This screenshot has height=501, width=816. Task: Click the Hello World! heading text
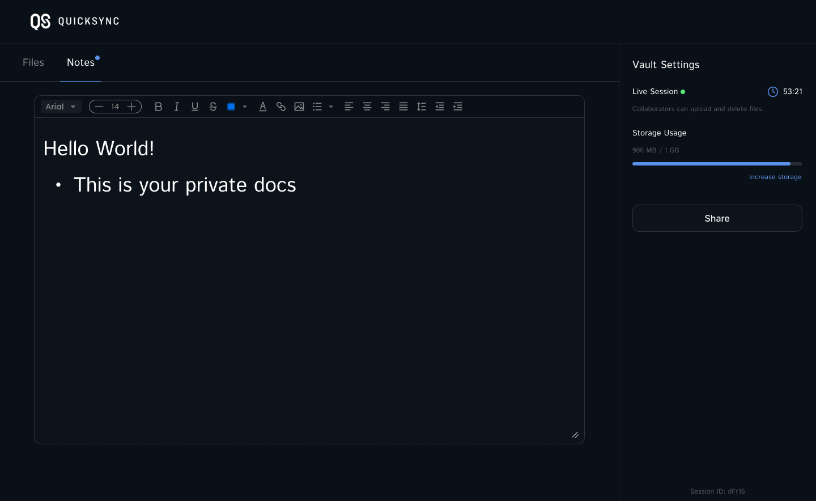pyautogui.click(x=99, y=148)
